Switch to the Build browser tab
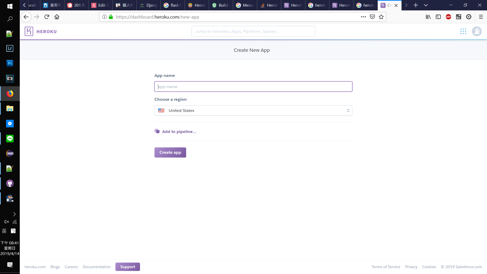The image size is (487, 274). click(x=221, y=5)
